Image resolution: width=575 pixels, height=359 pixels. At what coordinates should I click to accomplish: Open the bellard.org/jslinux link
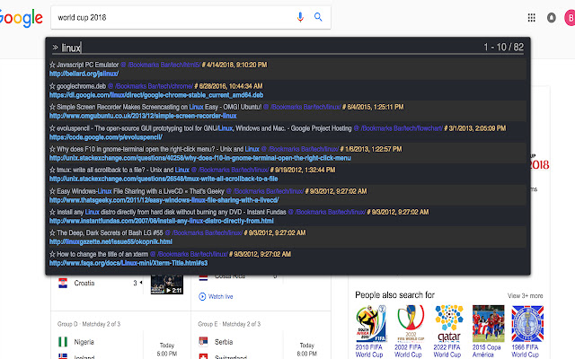pos(84,74)
